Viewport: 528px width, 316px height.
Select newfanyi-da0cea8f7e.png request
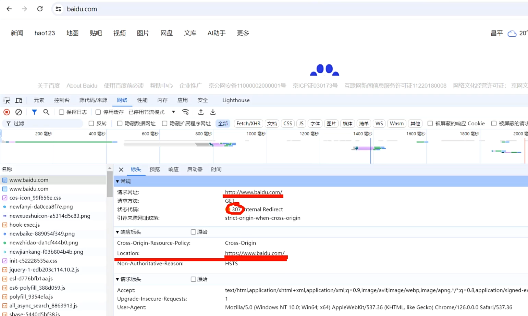(53, 207)
